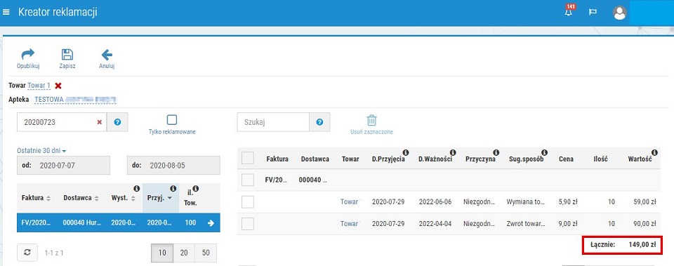The image size is (674, 266).
Task: Click the Opublikuj arrow icon
Action: coord(28,55)
